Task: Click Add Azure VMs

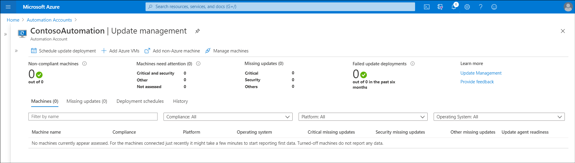Action: (x=120, y=51)
